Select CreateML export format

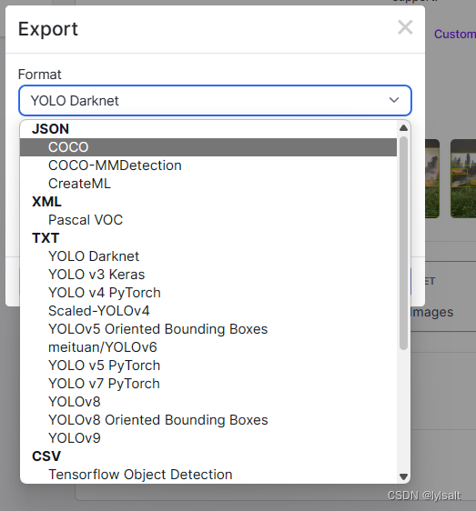point(208,184)
